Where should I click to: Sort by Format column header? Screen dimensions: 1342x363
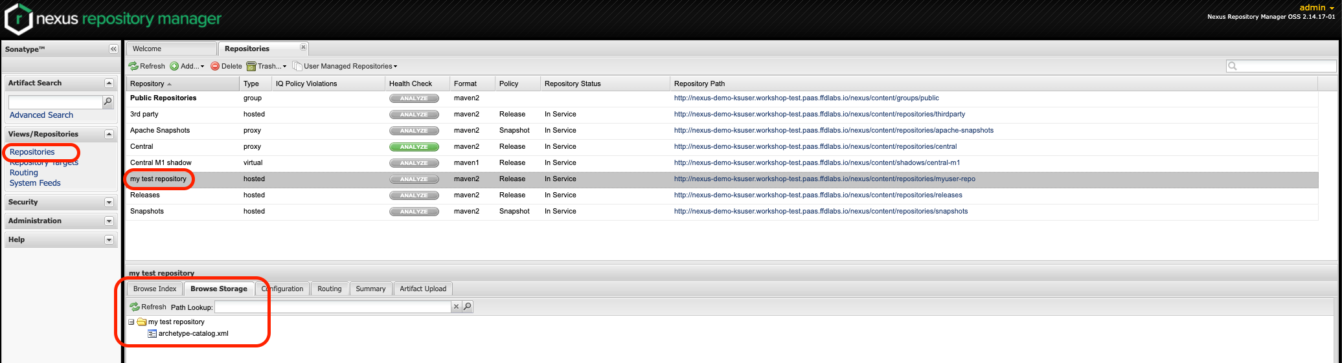pos(472,83)
